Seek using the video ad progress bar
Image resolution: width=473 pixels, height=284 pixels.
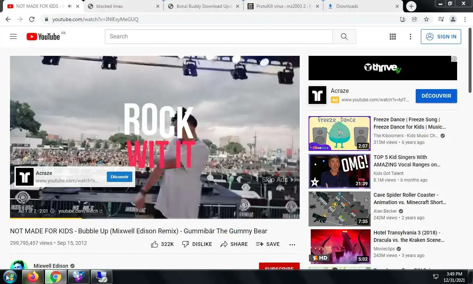pos(154,218)
